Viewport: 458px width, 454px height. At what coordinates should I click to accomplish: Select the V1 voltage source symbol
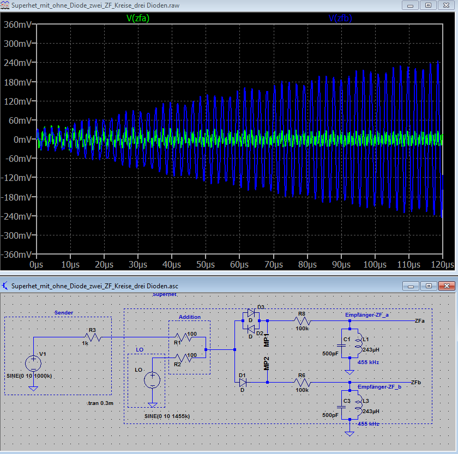(33, 364)
